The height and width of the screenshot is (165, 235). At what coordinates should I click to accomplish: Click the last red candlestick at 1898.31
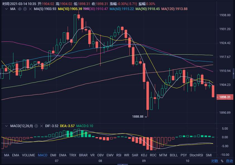tap(213, 91)
